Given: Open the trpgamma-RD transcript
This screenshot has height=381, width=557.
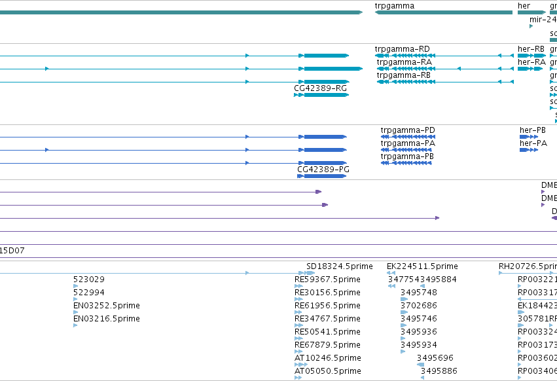Looking at the screenshot, I should pos(444,56).
